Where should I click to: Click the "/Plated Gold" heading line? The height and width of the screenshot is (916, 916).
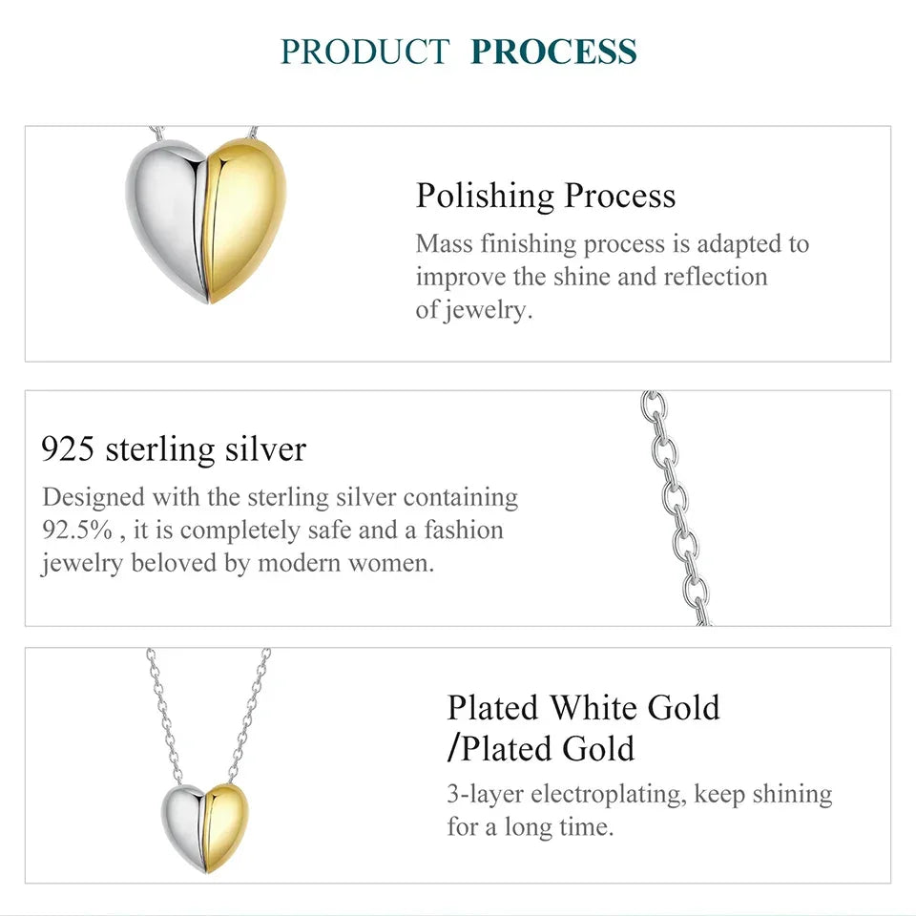pos(541,749)
